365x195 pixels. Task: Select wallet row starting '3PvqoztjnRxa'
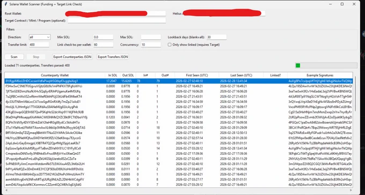(x=179, y=159)
